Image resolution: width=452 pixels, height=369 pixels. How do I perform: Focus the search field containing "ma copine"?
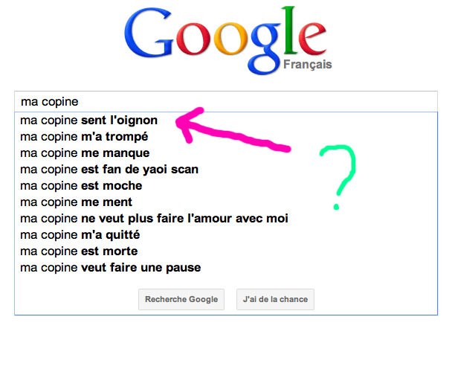223,101
